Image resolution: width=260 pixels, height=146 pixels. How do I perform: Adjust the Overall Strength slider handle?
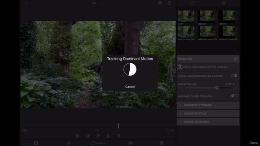pyautogui.click(x=217, y=88)
